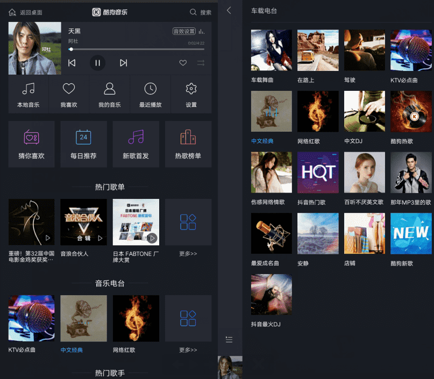
Task: Open the playlist queue icon
Action: [229, 339]
